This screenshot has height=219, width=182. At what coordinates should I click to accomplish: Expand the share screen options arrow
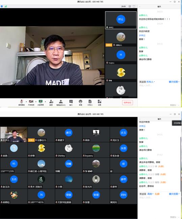point(45,102)
